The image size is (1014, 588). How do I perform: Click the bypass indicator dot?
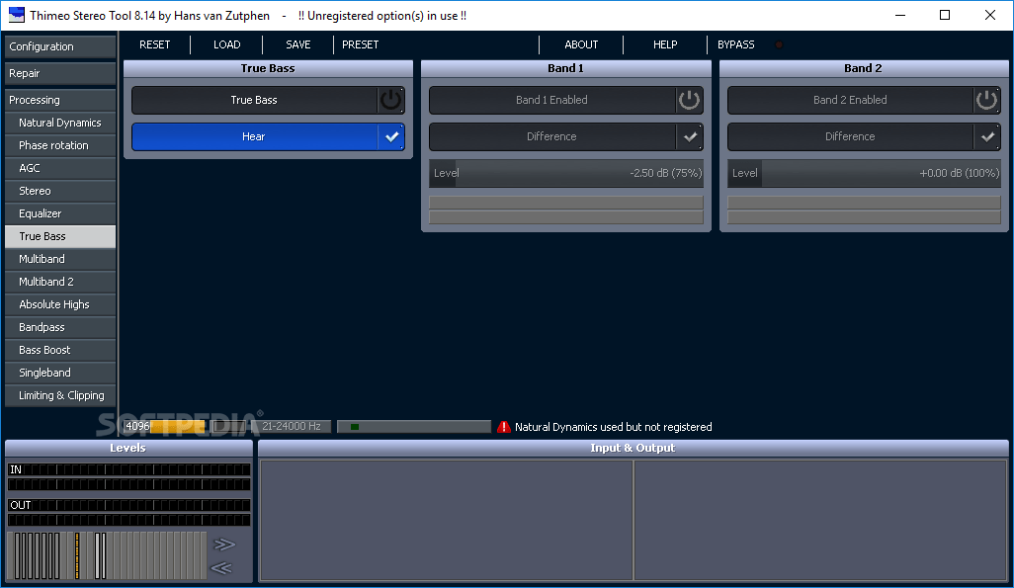[779, 44]
